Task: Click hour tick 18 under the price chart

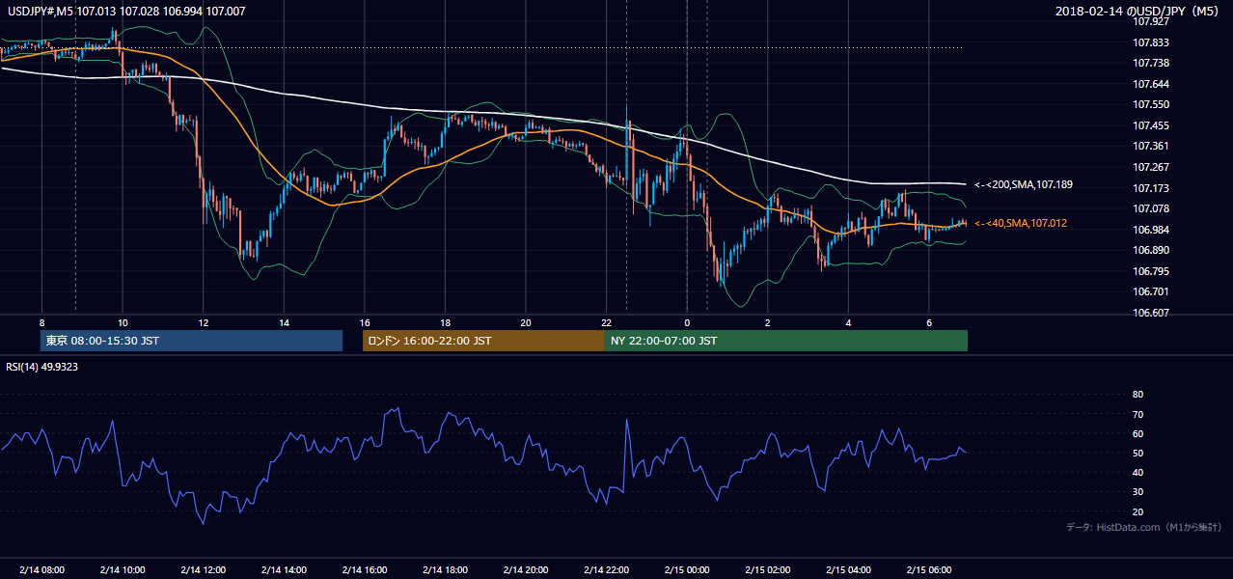Action: tap(445, 322)
